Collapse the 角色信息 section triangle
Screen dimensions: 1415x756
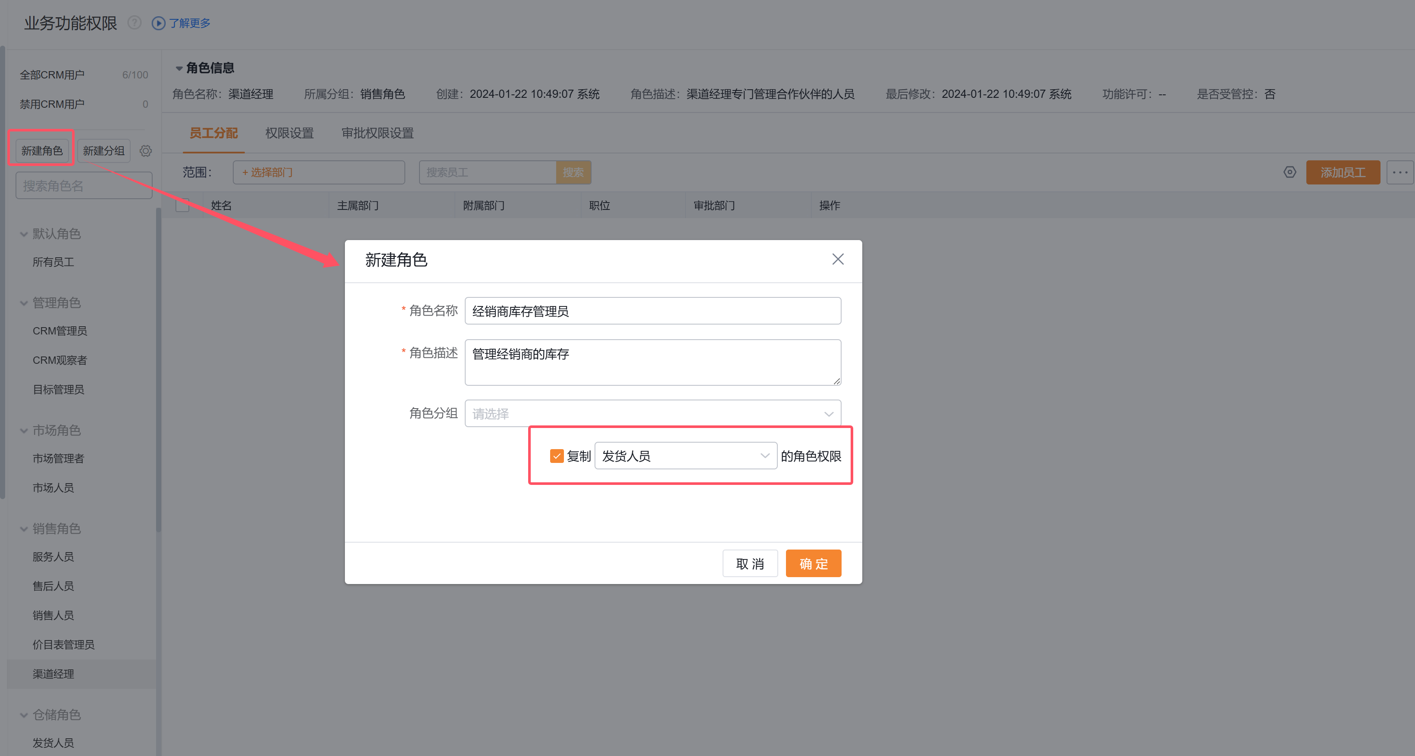[x=179, y=69]
